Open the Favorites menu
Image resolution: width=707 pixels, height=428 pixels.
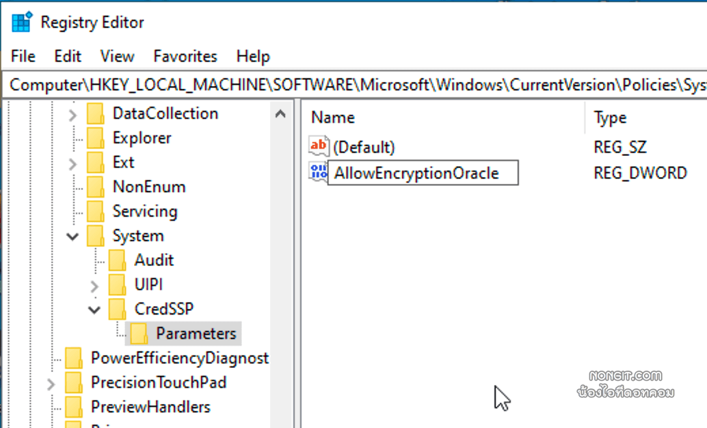185,56
